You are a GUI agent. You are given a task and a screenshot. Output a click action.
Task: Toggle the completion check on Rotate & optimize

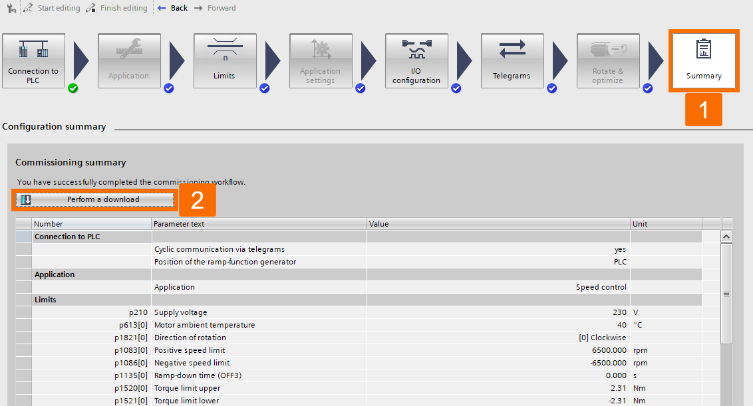tap(647, 88)
